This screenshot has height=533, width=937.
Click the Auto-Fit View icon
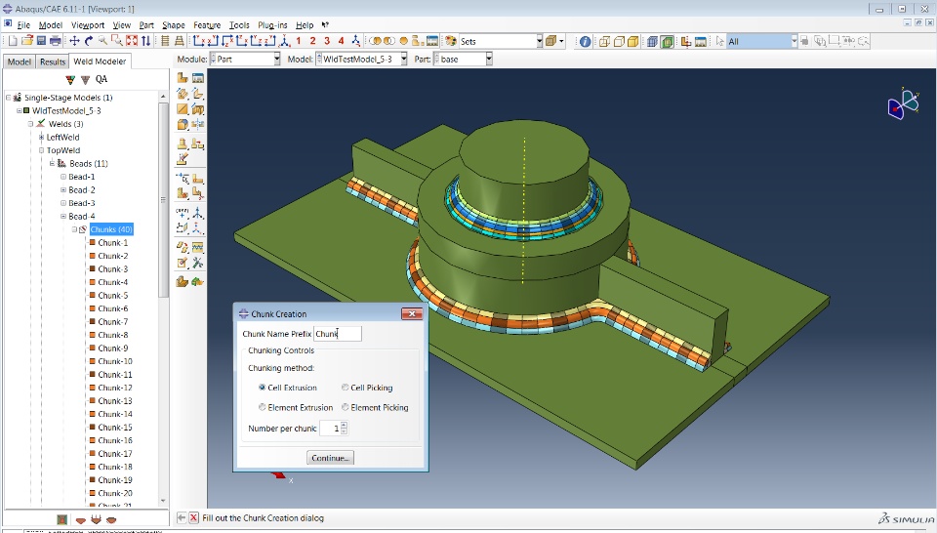131,41
